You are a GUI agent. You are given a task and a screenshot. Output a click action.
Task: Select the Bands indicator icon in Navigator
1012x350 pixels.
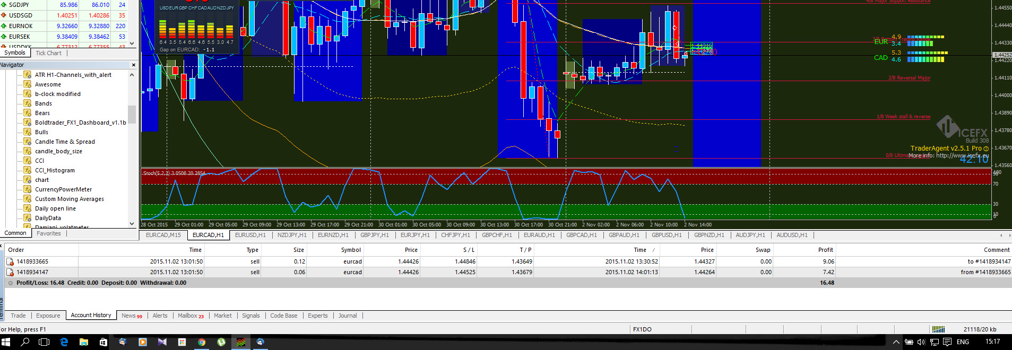pos(28,103)
